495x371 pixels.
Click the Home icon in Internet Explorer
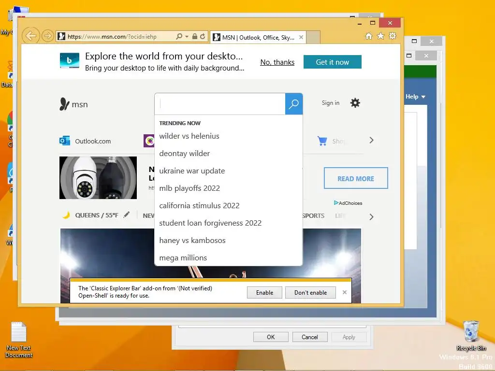coord(369,36)
